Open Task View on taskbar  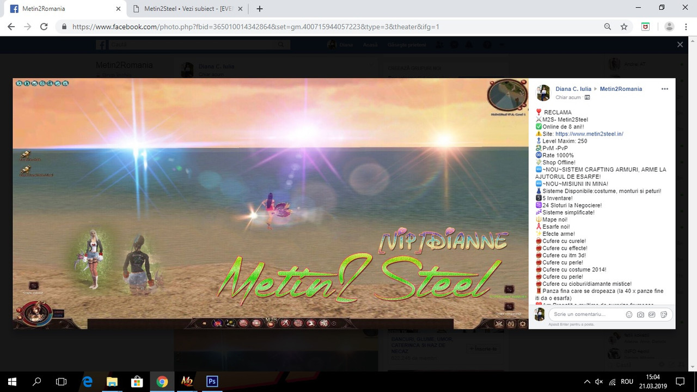point(62,382)
